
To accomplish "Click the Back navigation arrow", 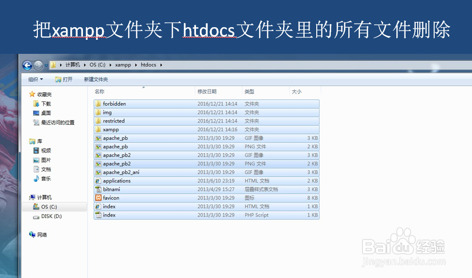I will [27, 65].
